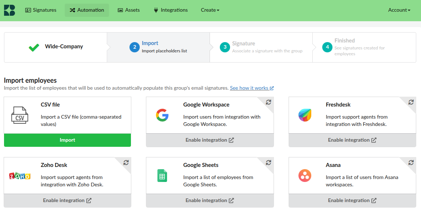Click the green checkmark beside Wide-Company
This screenshot has height=216, width=421.
[x=33, y=47]
